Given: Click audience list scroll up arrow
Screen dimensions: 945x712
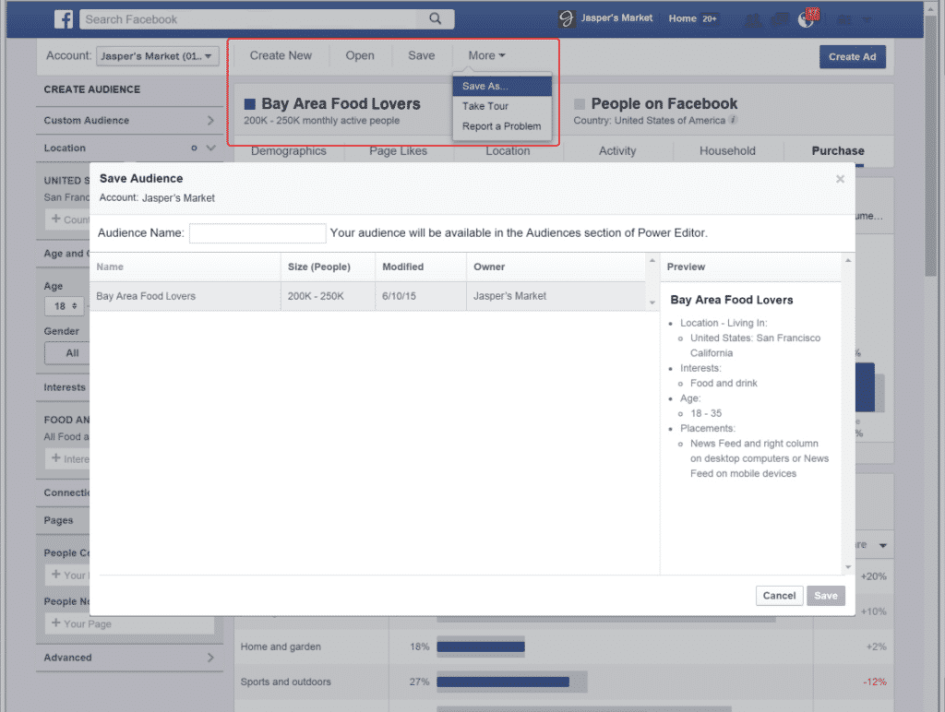Looking at the screenshot, I should click(652, 261).
